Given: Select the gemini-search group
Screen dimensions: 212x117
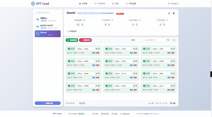Looking at the screenshot, I should (x=48, y=26).
